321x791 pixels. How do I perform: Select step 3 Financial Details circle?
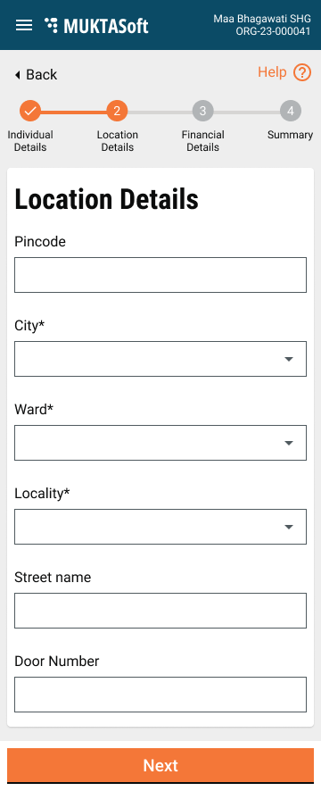coord(203,111)
